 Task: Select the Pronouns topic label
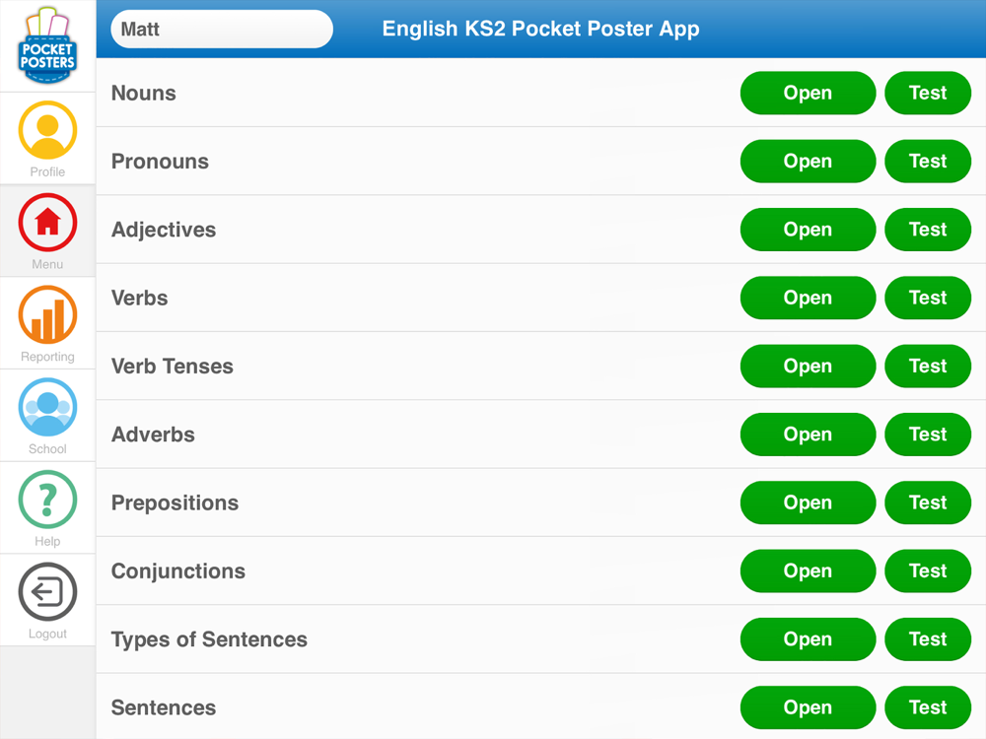160,162
